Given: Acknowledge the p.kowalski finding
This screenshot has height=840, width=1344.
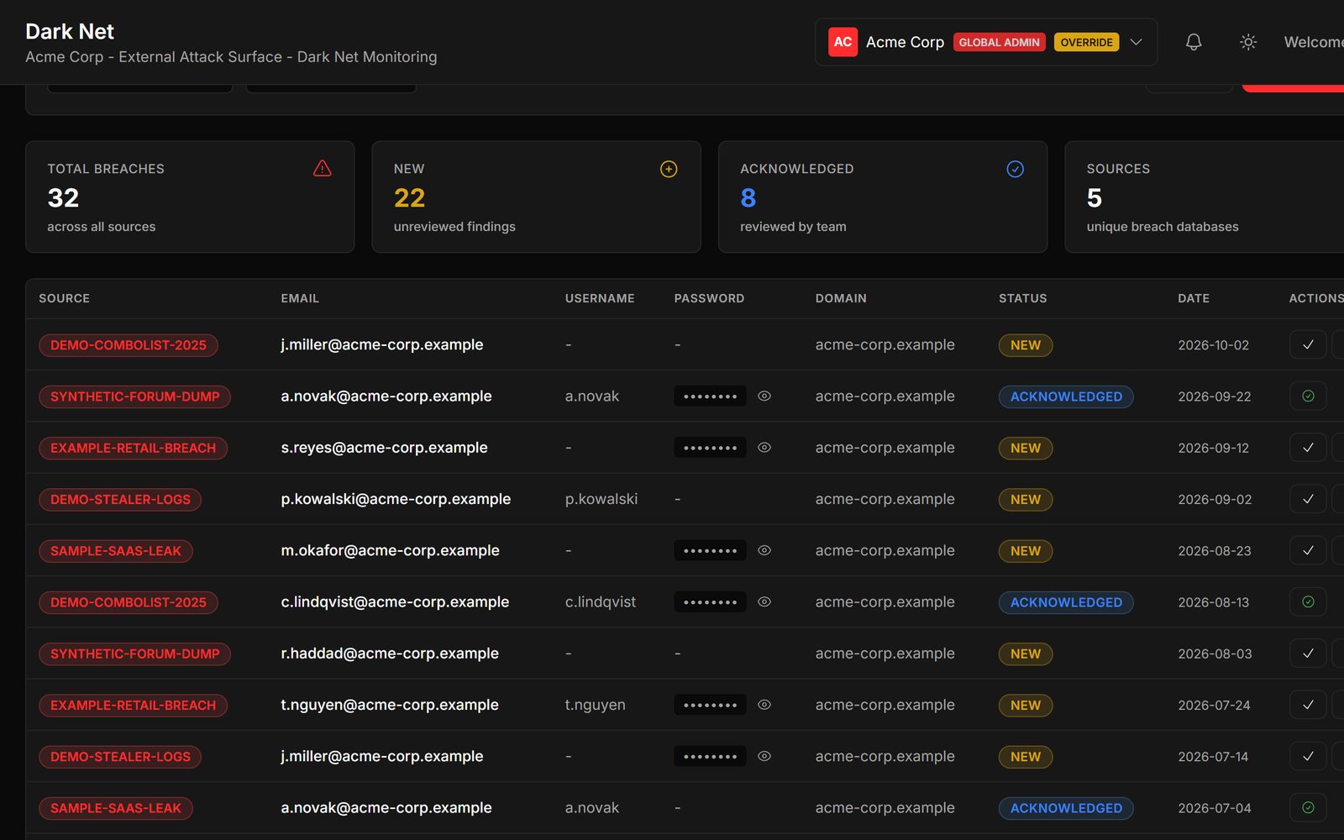Looking at the screenshot, I should [x=1308, y=499].
